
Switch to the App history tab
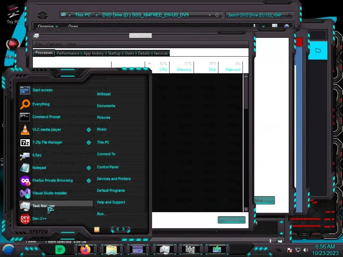pos(93,53)
